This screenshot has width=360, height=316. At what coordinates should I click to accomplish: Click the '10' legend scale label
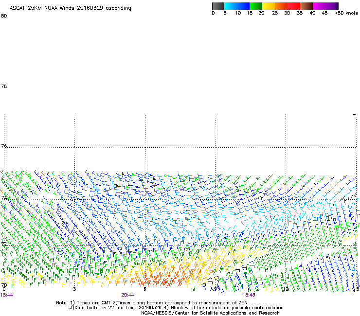pyautogui.click(x=238, y=13)
